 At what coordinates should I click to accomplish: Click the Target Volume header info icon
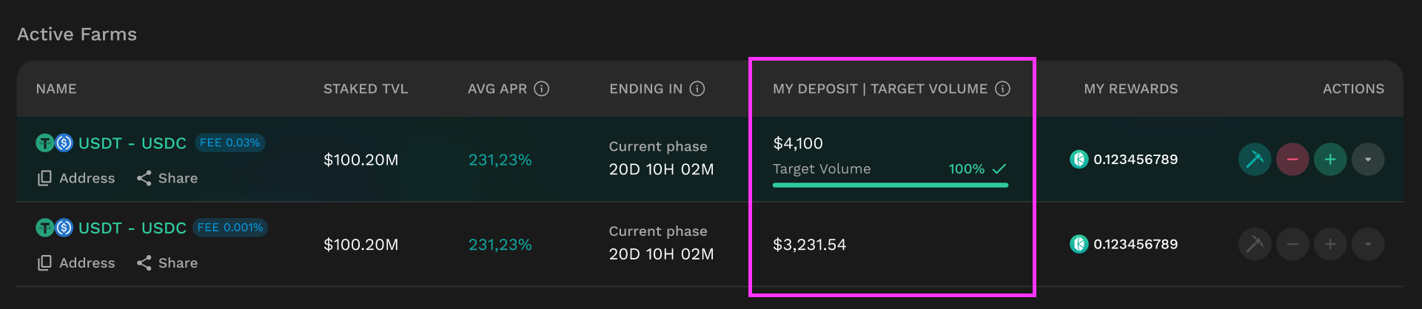point(1003,89)
